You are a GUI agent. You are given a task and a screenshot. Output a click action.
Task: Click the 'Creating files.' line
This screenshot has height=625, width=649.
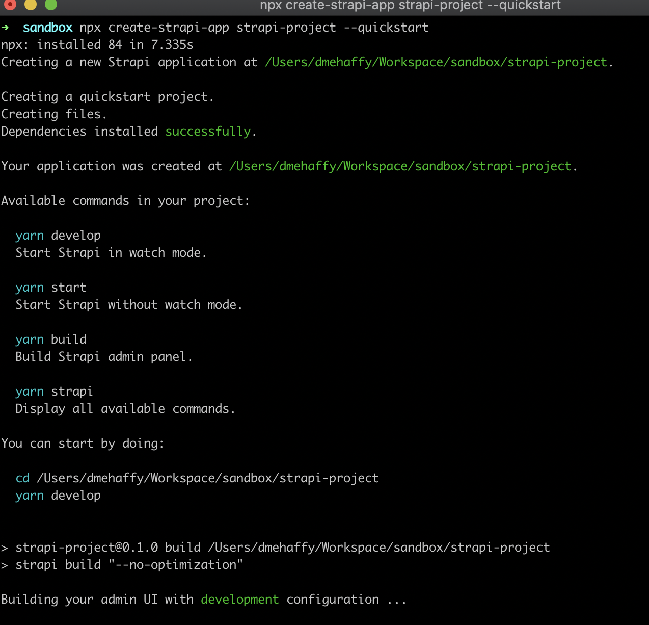tap(54, 114)
